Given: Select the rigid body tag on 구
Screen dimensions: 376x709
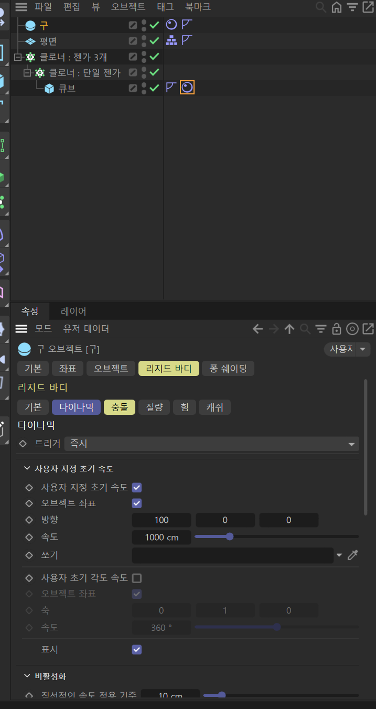Looking at the screenshot, I should [171, 24].
